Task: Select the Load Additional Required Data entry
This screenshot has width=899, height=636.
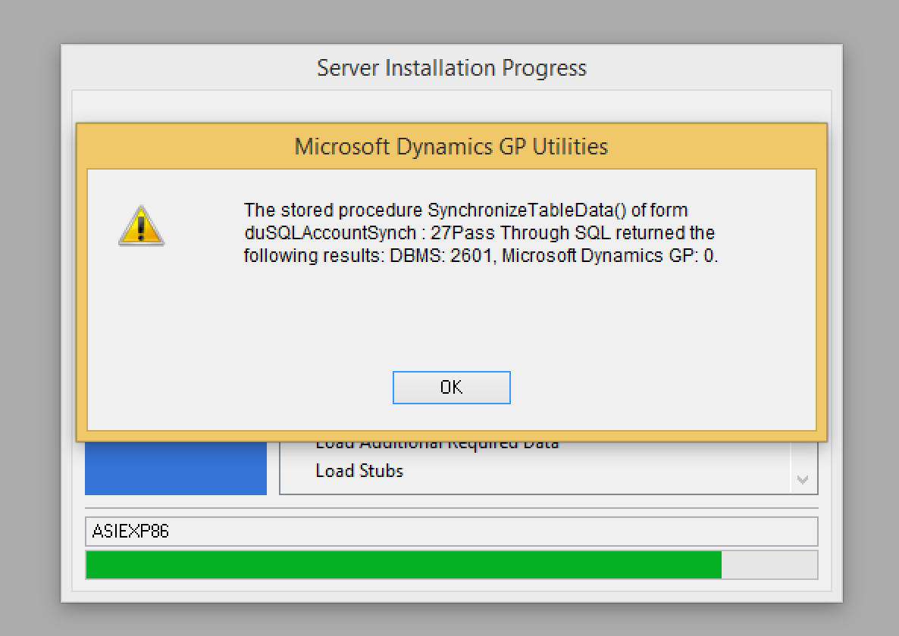Action: pos(437,444)
